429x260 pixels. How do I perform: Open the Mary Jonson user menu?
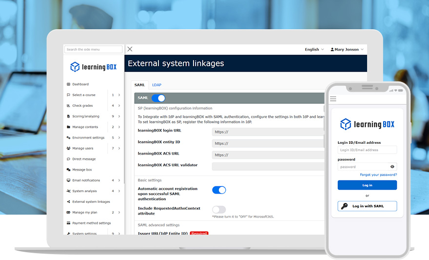(x=347, y=50)
